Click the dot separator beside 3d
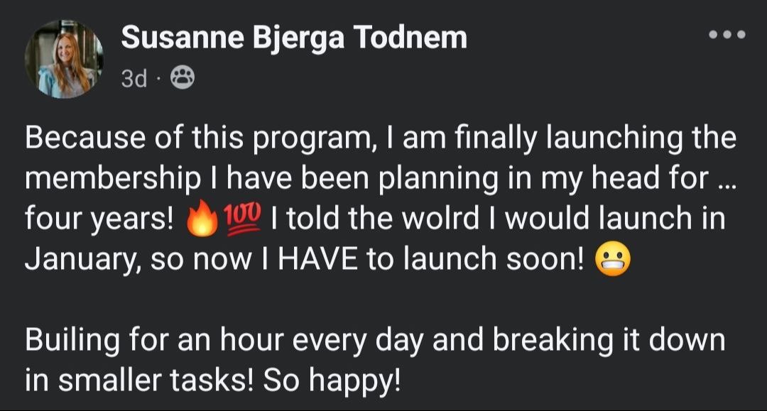 158,78
